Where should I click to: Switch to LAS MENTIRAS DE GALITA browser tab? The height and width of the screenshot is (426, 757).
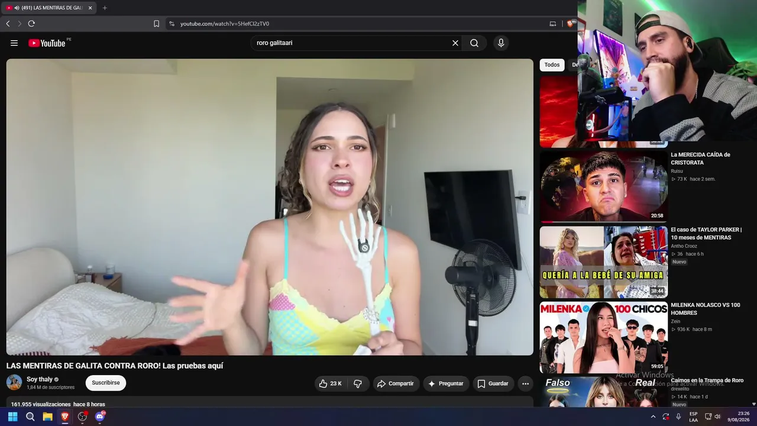[x=48, y=8]
